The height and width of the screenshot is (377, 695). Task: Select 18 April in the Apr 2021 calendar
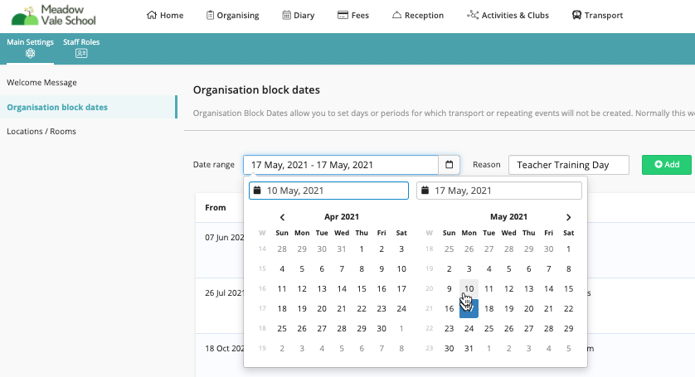click(x=282, y=309)
